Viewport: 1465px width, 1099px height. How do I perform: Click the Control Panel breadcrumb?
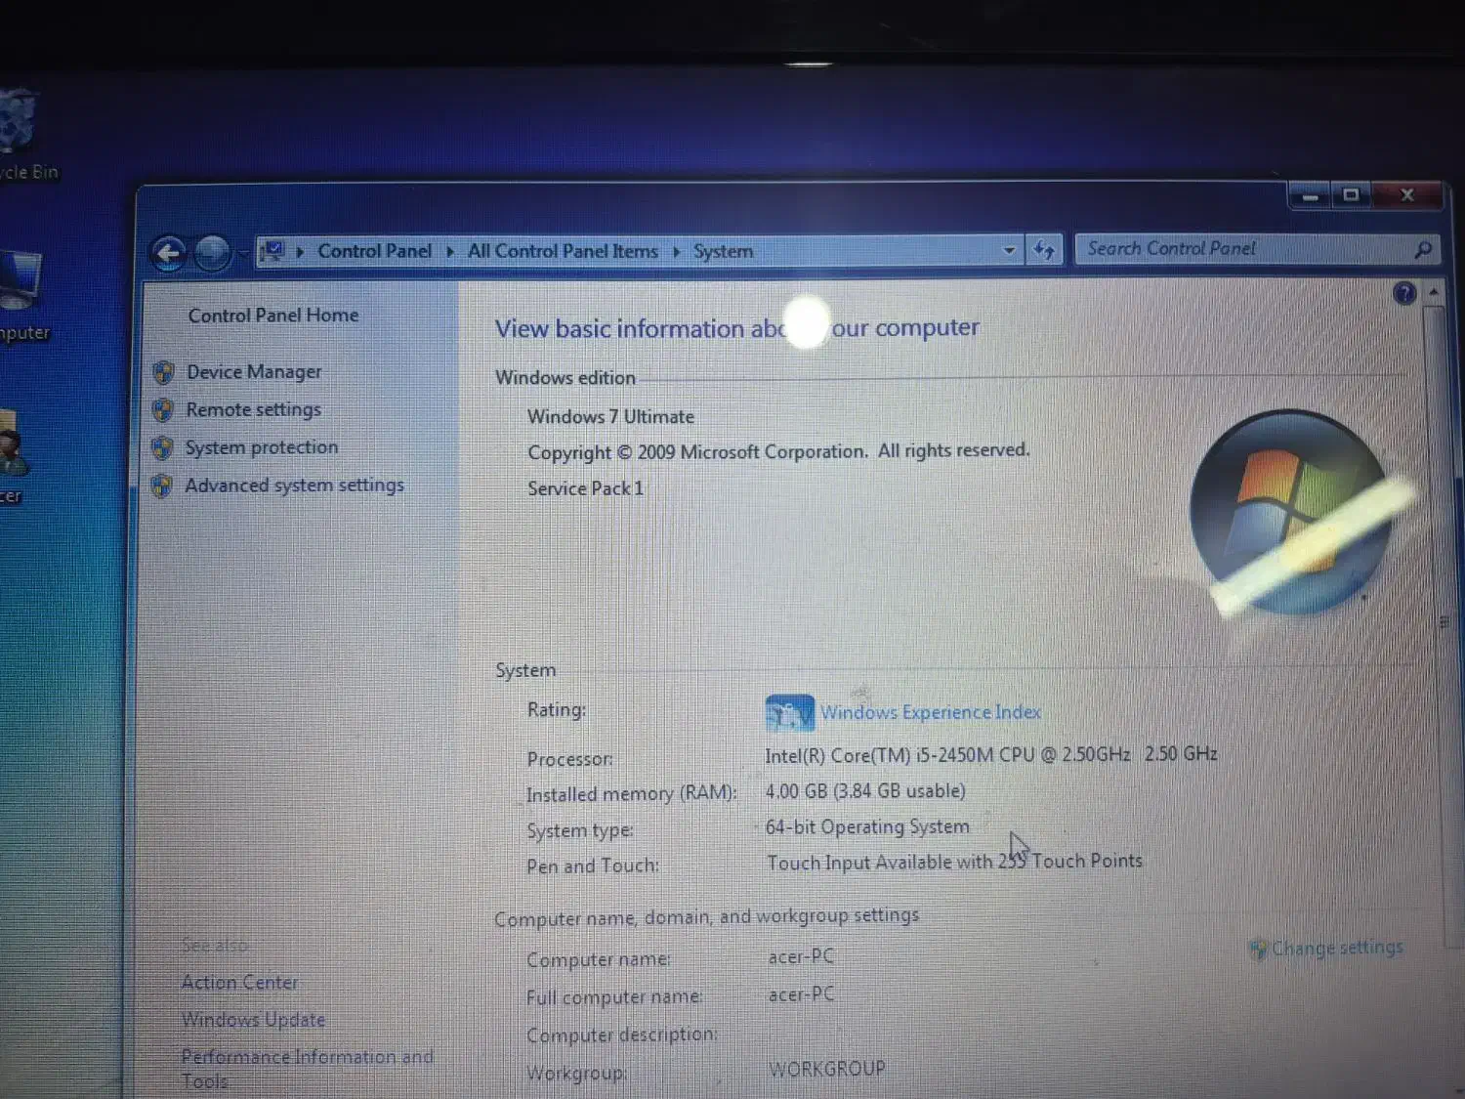pos(374,251)
